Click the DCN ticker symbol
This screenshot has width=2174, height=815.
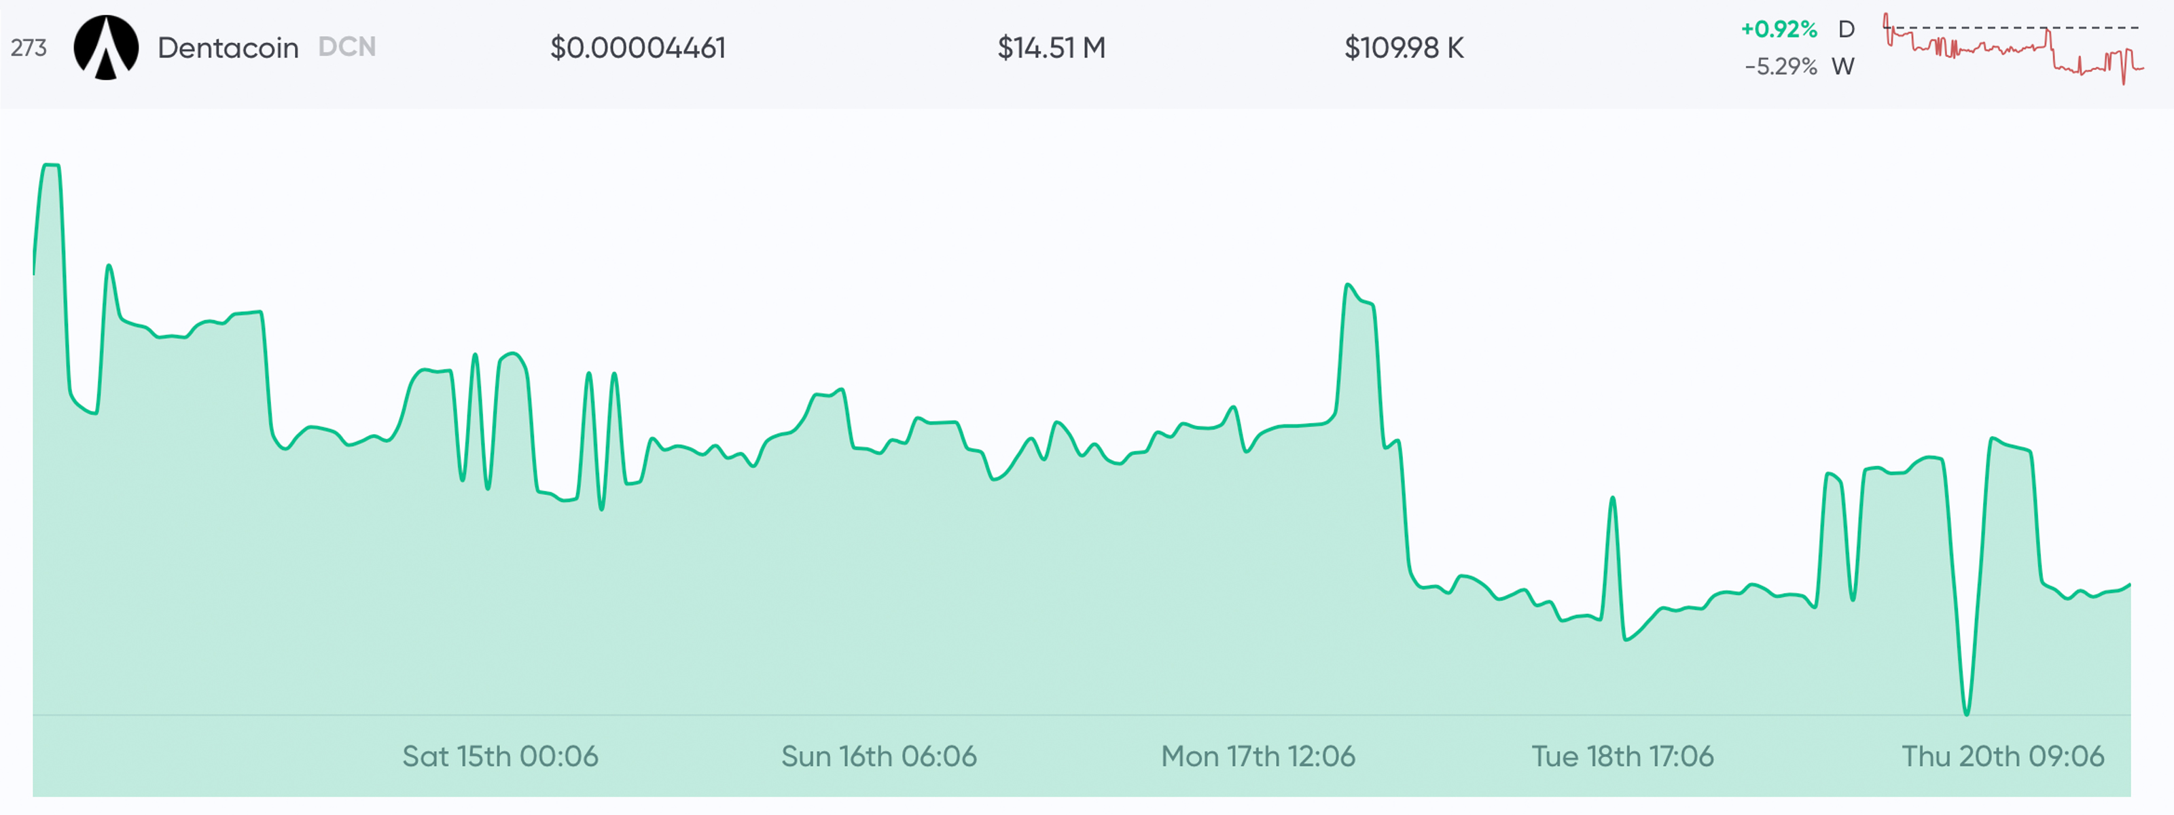coord(347,48)
